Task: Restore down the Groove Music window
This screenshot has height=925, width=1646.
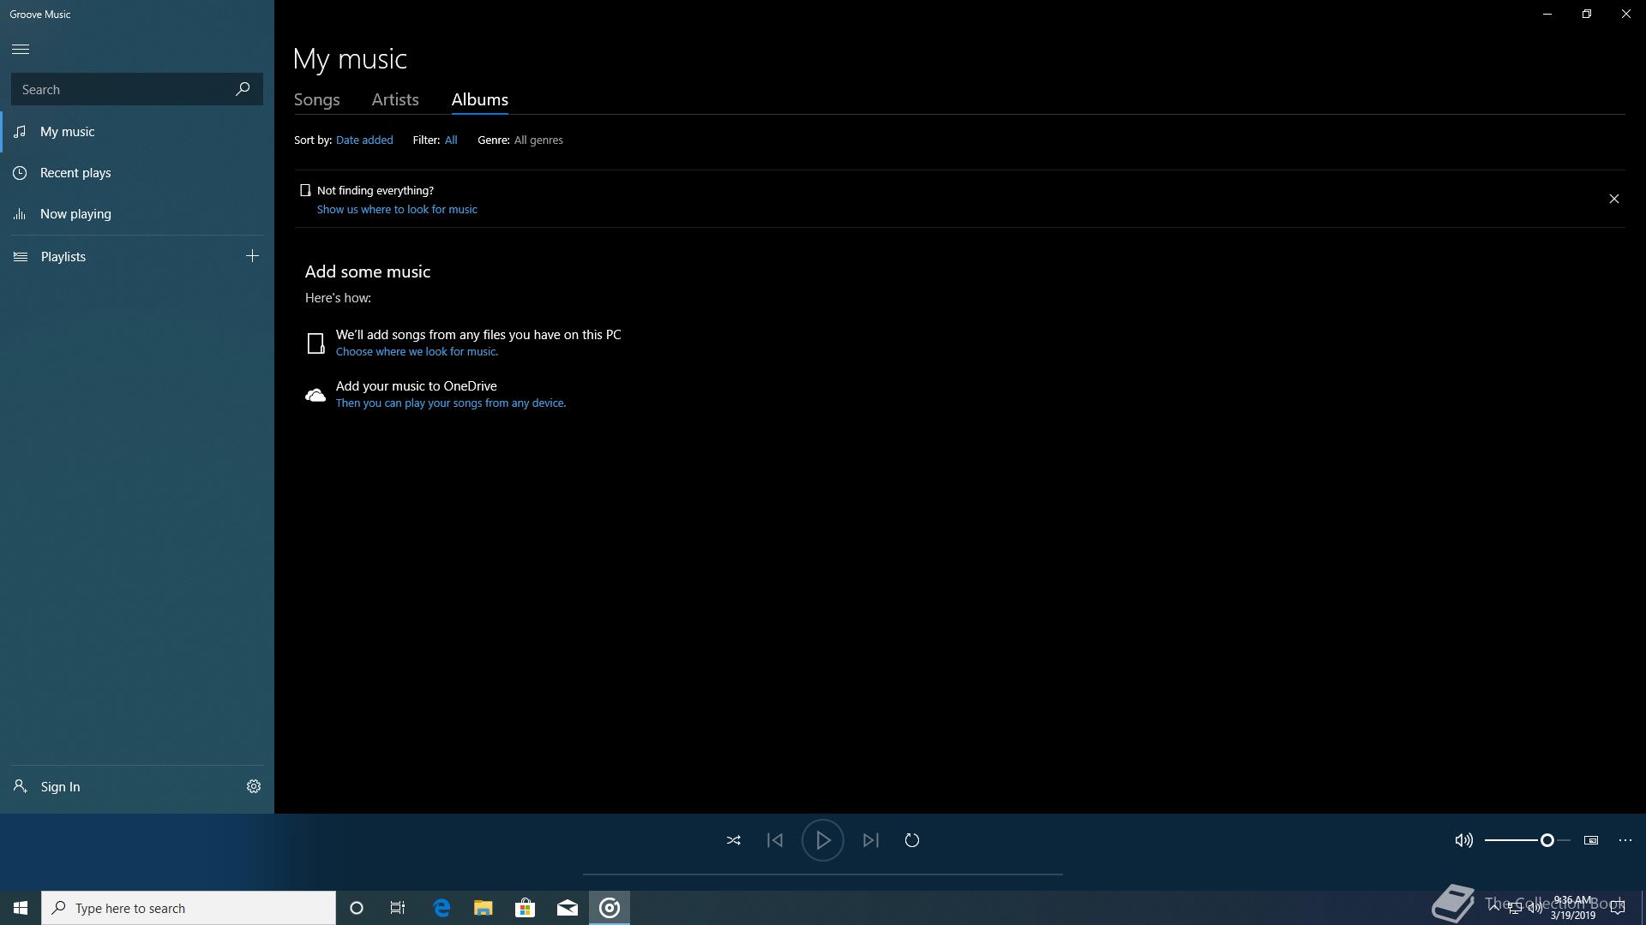Action: 1587,14
